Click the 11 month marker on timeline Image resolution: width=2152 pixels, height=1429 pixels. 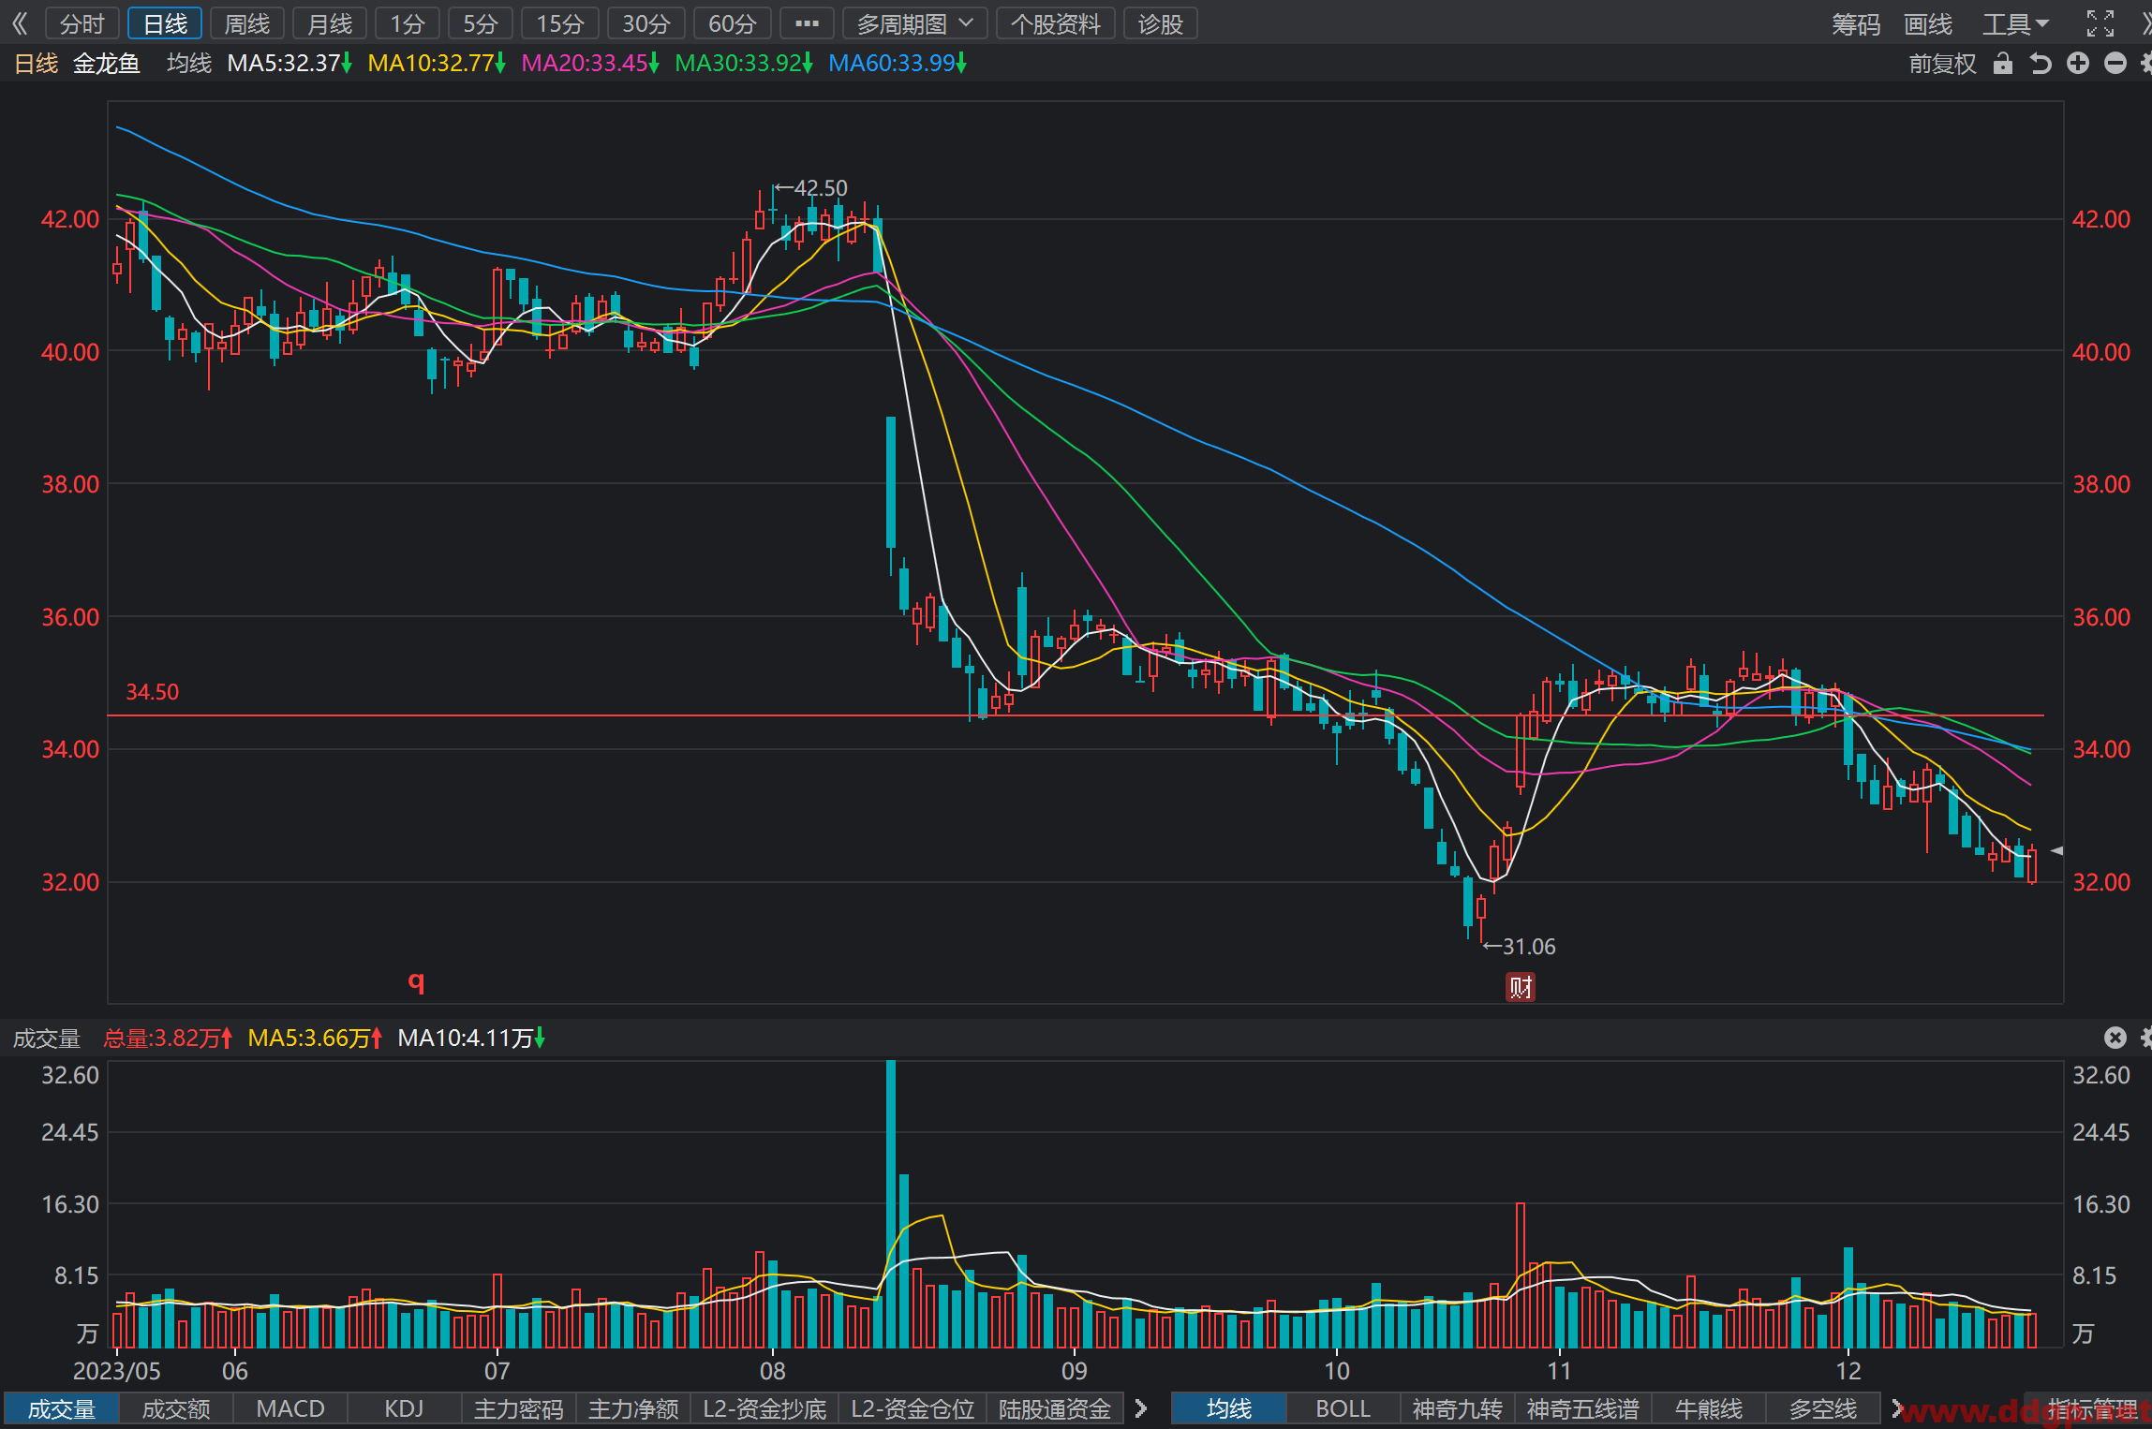(x=1559, y=1371)
